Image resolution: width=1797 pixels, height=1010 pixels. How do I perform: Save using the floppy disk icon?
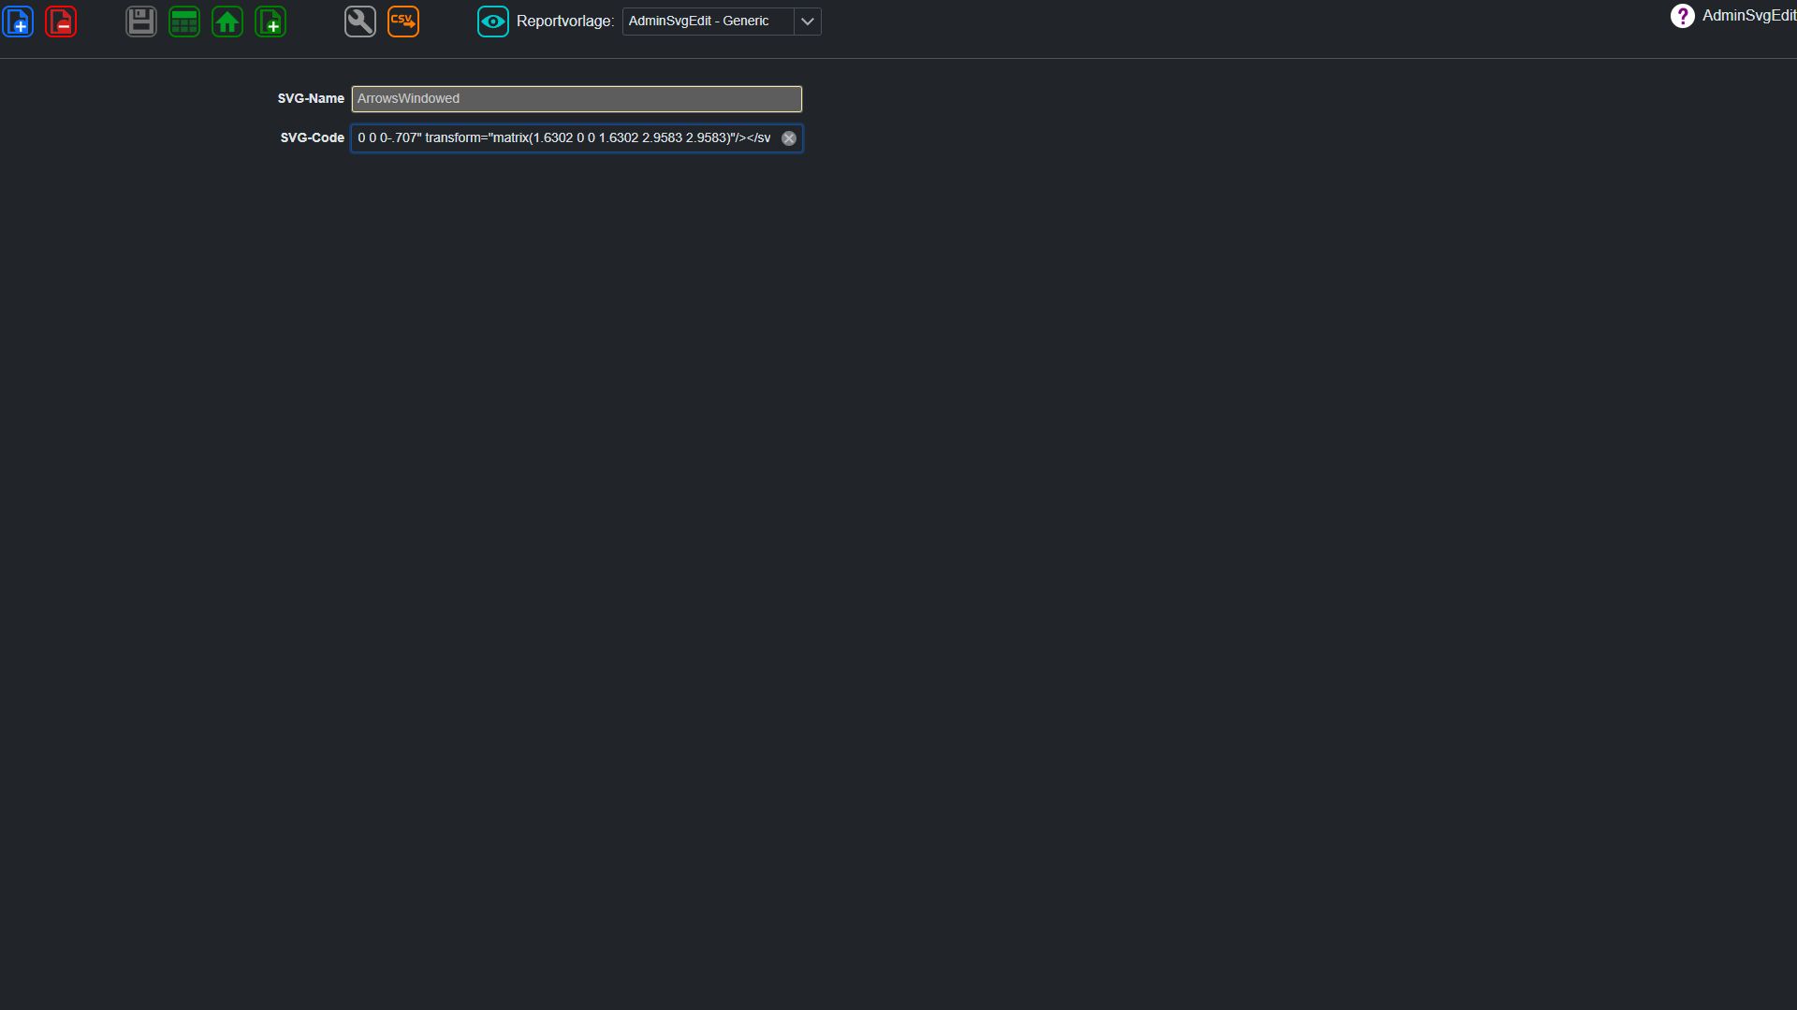pyautogui.click(x=141, y=22)
